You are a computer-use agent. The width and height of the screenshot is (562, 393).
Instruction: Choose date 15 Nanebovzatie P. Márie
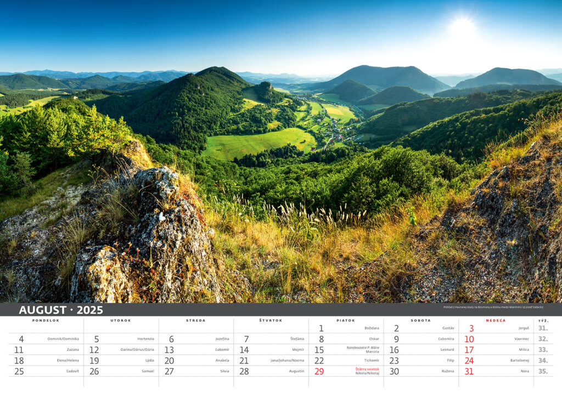pyautogui.click(x=346, y=350)
